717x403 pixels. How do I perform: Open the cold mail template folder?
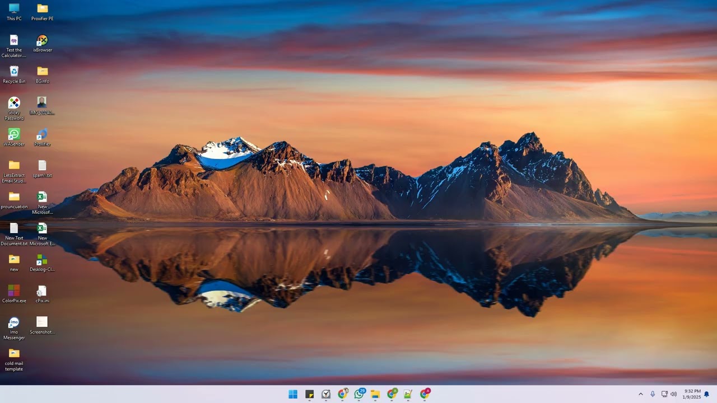pyautogui.click(x=14, y=359)
